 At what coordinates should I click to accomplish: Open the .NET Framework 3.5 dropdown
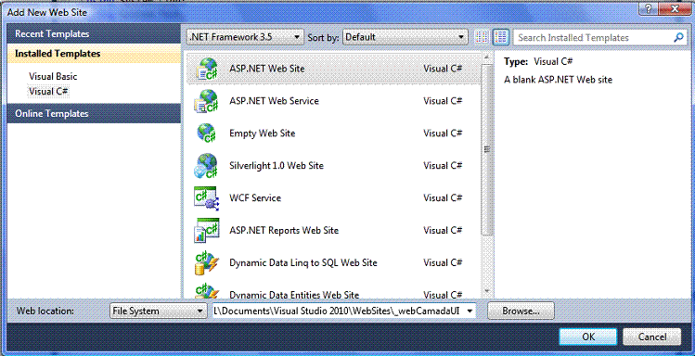(245, 37)
